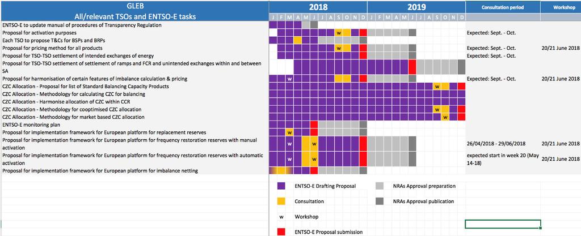Click the red ENTSO-E Proposal submission legend swatch
Screen dimensions: 581x236
pyautogui.click(x=281, y=232)
